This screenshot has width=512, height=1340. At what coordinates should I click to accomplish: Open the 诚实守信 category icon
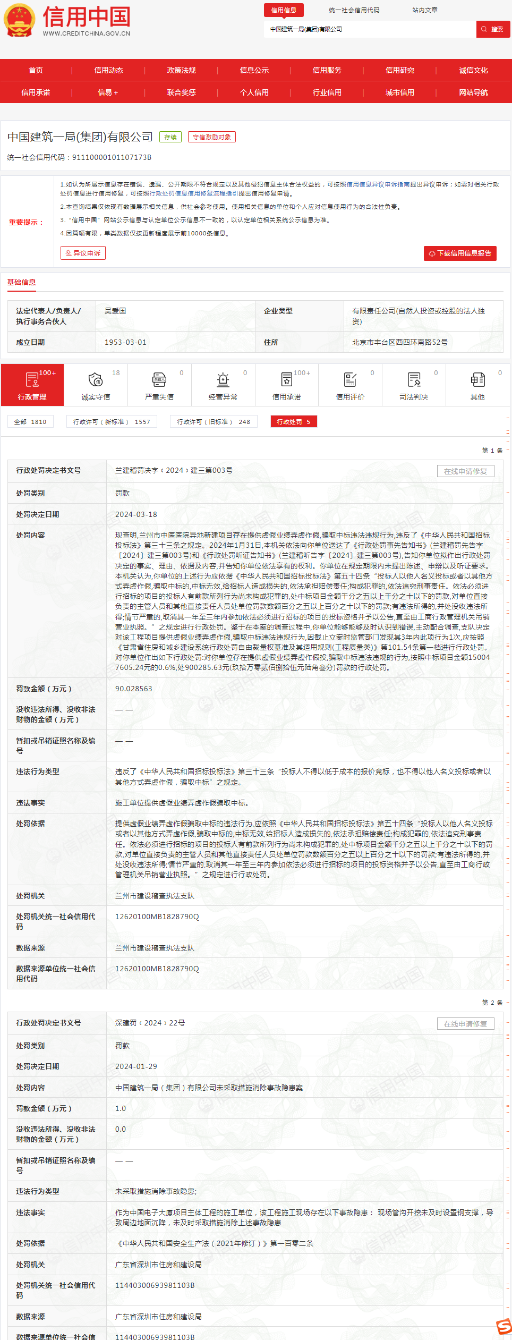(96, 379)
